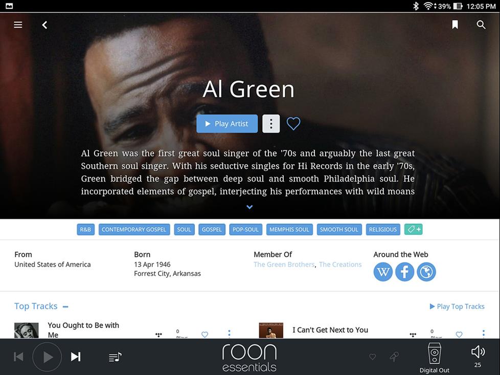Open the three-dot menu beside Play Artist
The height and width of the screenshot is (375, 500).
tap(271, 123)
